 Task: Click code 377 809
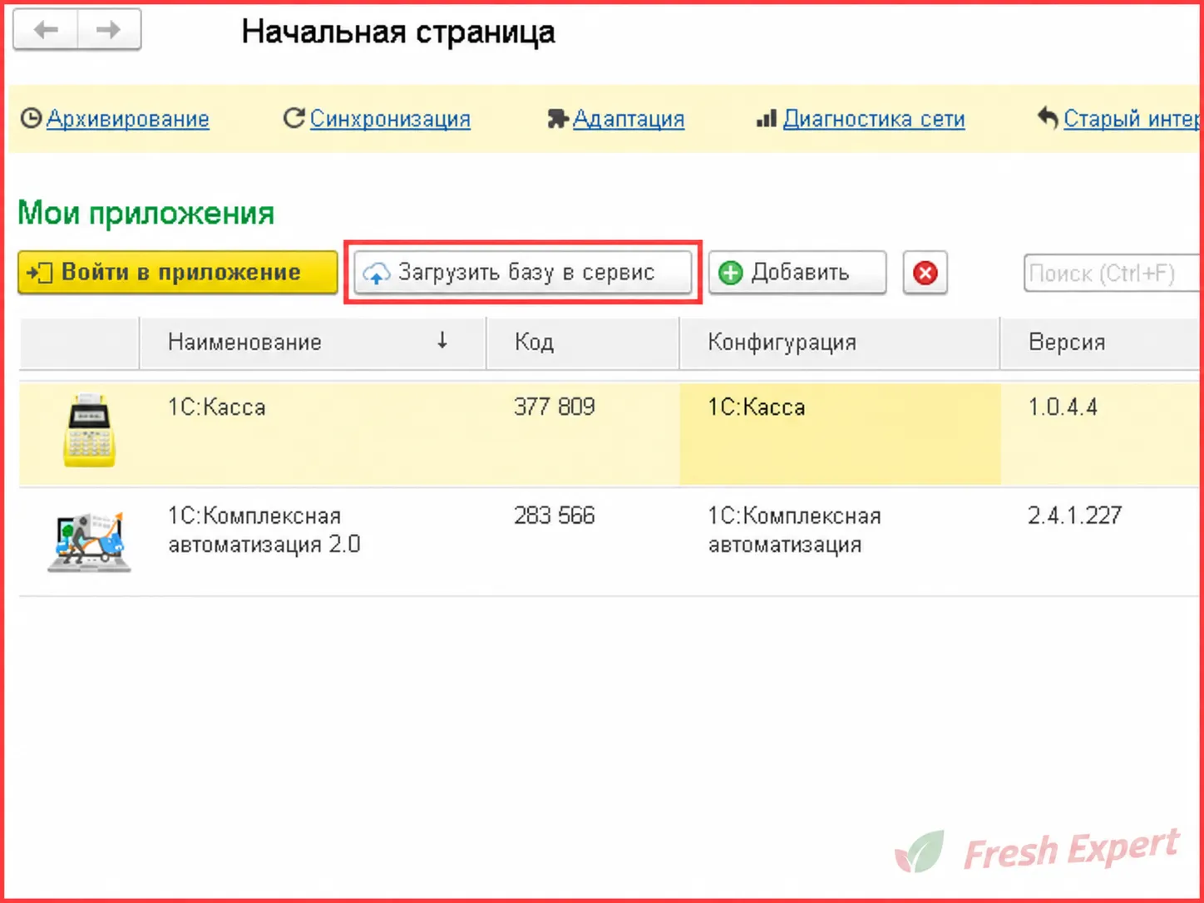click(x=554, y=407)
